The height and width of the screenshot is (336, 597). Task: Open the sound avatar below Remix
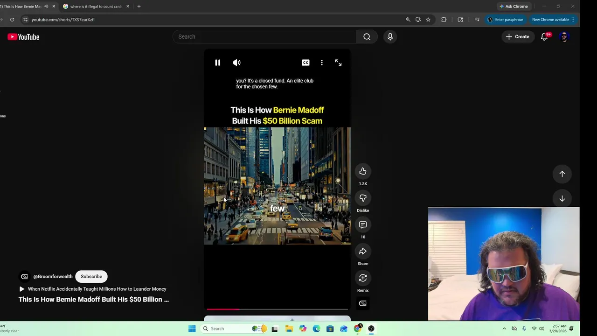[x=363, y=303]
